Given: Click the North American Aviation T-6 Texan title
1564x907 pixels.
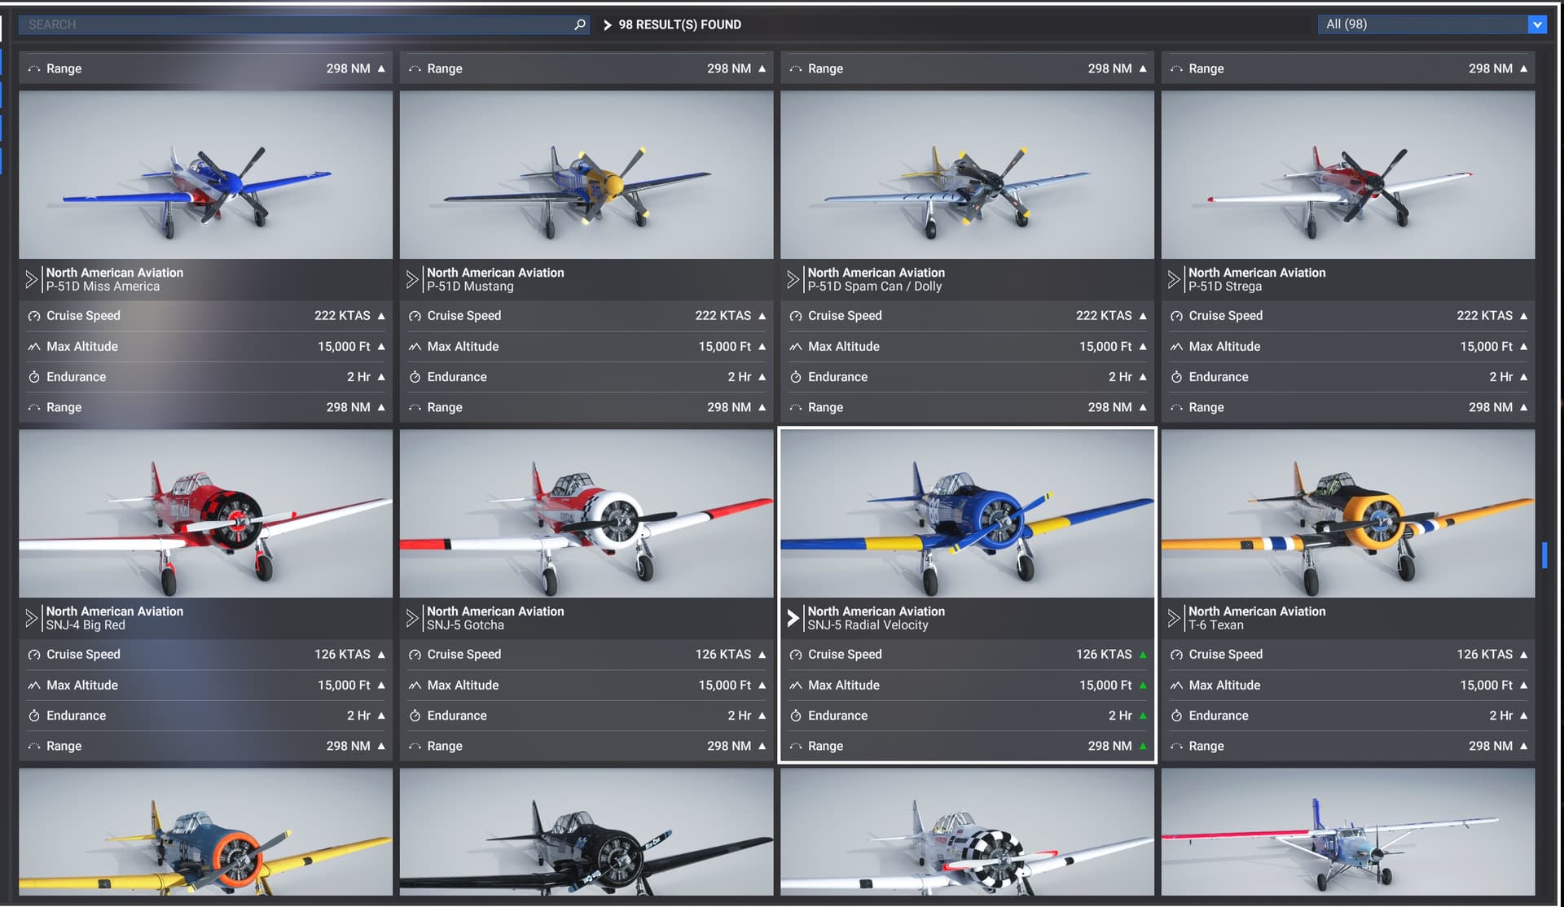Looking at the screenshot, I should pos(1257,618).
